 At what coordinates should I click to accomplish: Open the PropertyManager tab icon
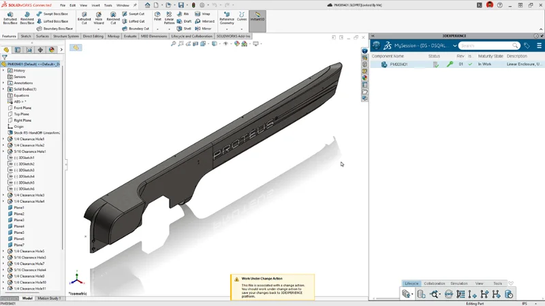(18, 50)
